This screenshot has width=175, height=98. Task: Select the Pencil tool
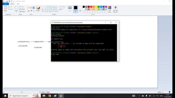pos(28,8)
